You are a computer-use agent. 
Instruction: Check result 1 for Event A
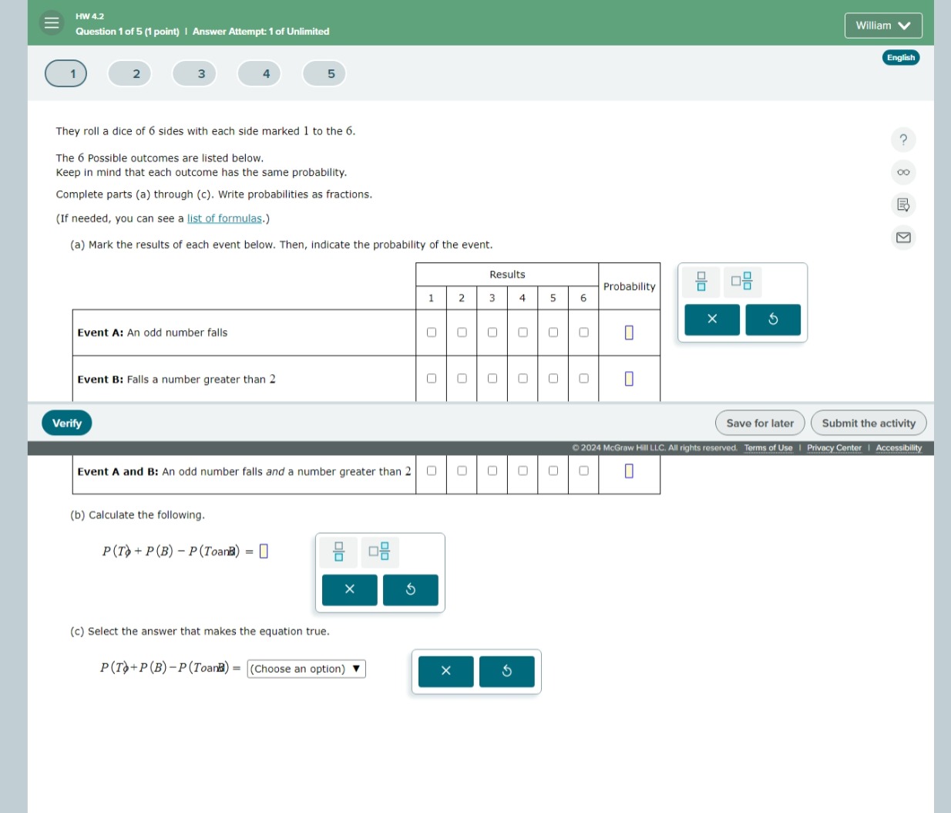[432, 332]
